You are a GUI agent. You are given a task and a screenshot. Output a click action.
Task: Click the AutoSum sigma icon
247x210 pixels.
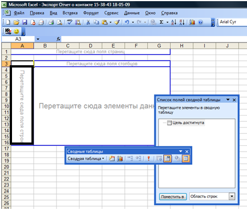(x=161, y=22)
